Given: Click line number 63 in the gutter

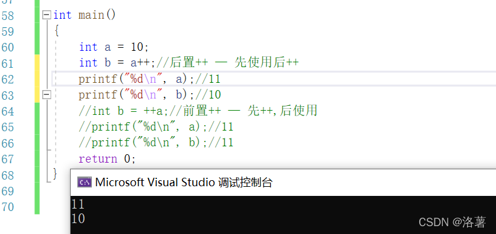Looking at the screenshot, I should coord(8,95).
